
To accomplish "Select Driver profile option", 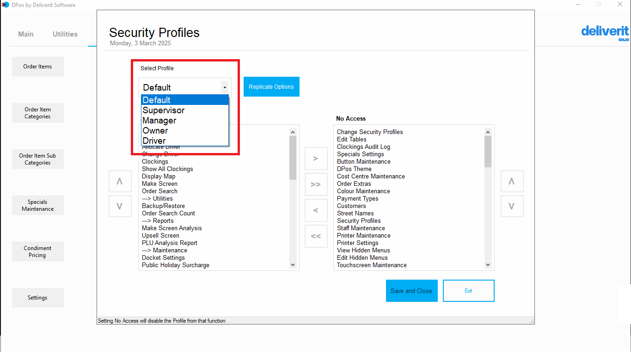I will click(185, 141).
